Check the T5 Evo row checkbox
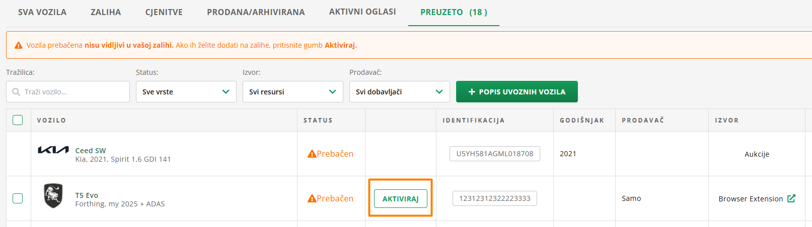 18,198
